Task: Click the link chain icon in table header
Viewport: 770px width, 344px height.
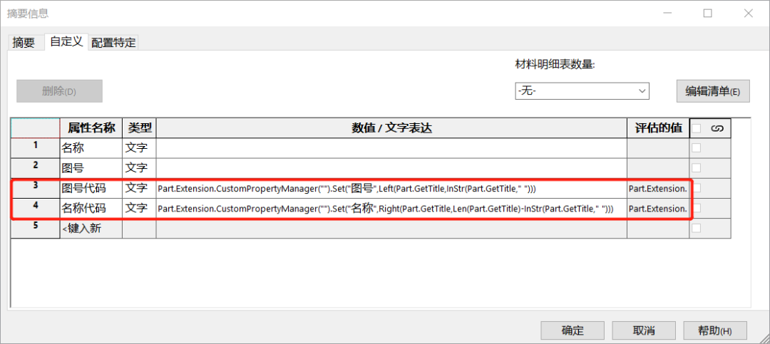Action: coord(718,128)
